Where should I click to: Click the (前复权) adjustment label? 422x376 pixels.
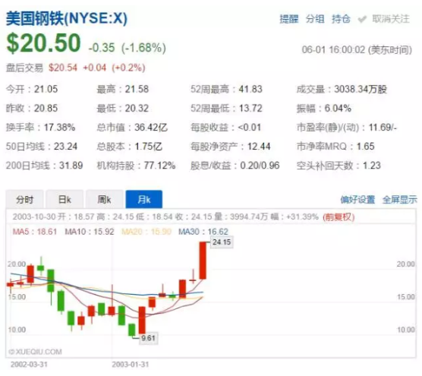click(x=339, y=216)
